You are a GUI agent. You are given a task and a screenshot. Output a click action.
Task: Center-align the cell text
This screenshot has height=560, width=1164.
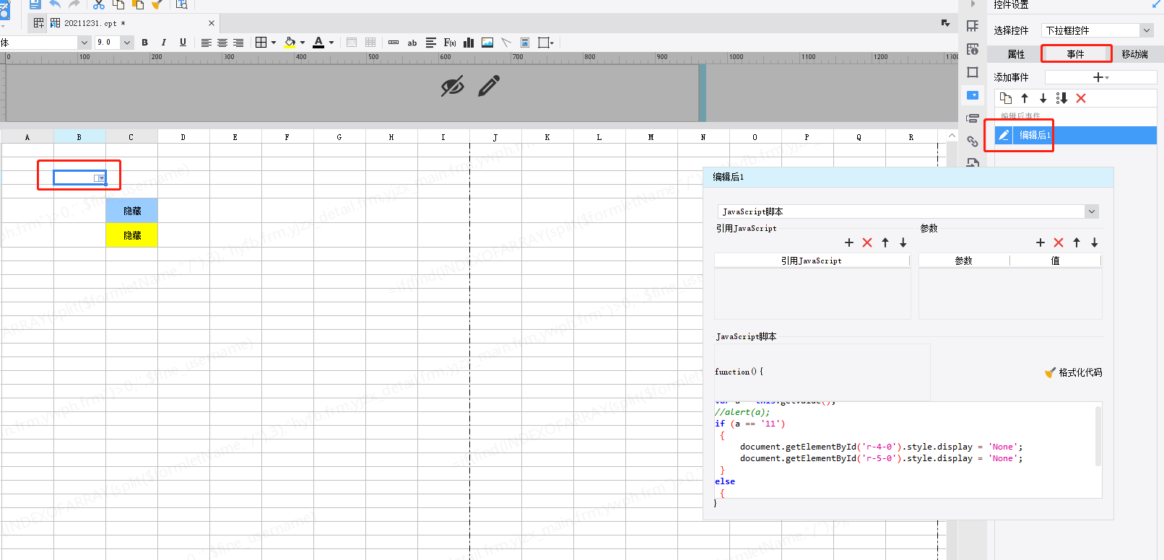pos(222,43)
